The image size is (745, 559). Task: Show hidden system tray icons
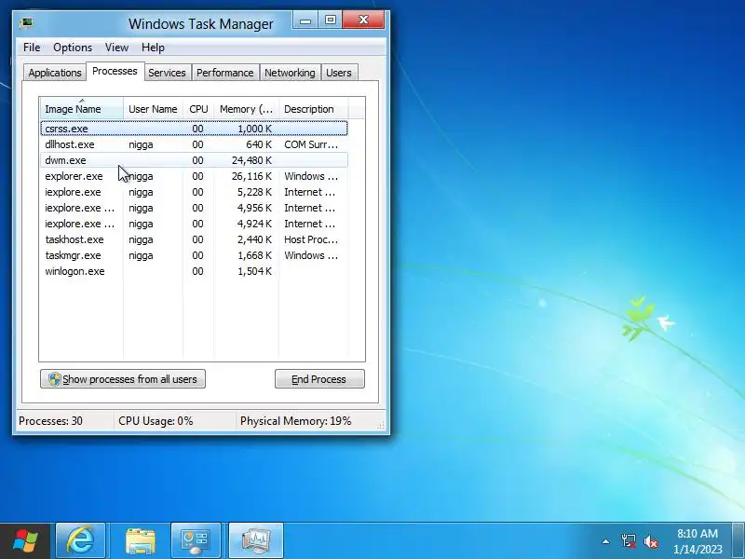(606, 541)
